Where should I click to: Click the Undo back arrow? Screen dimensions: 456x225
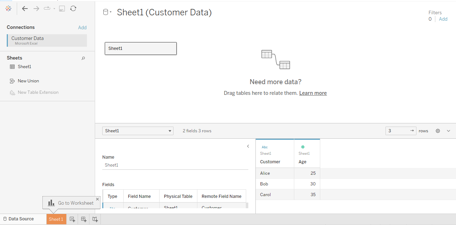[x=25, y=8]
